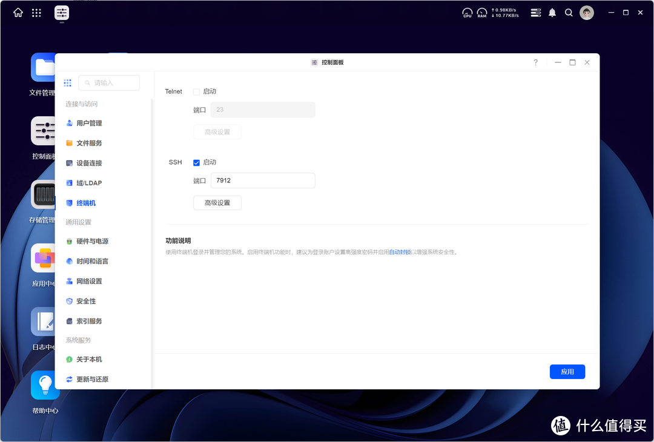
Task: Enable the Telnet checkbox
Action: point(196,92)
